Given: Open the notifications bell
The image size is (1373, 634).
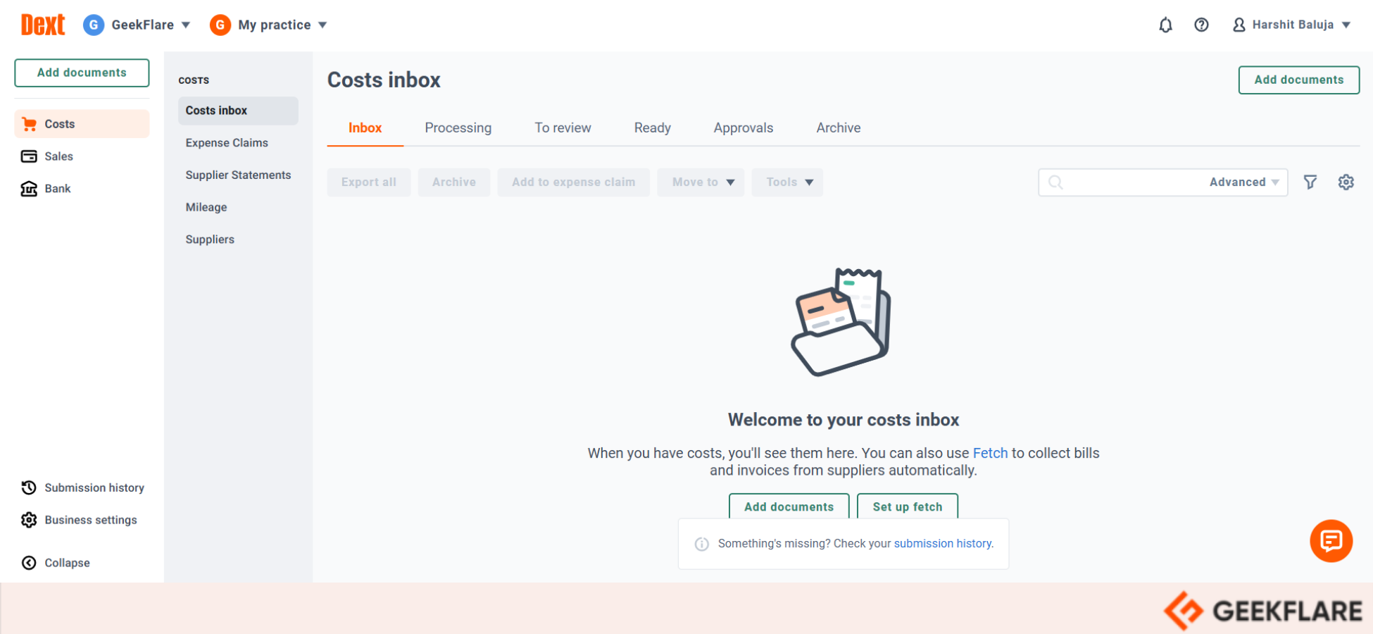Looking at the screenshot, I should tap(1165, 25).
